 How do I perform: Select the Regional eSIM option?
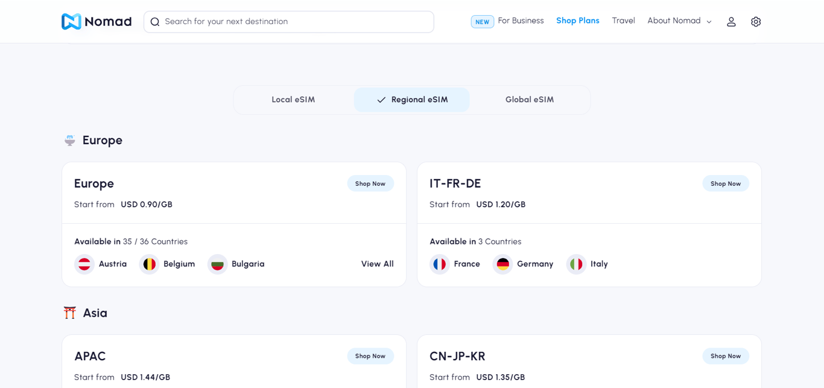[412, 100]
